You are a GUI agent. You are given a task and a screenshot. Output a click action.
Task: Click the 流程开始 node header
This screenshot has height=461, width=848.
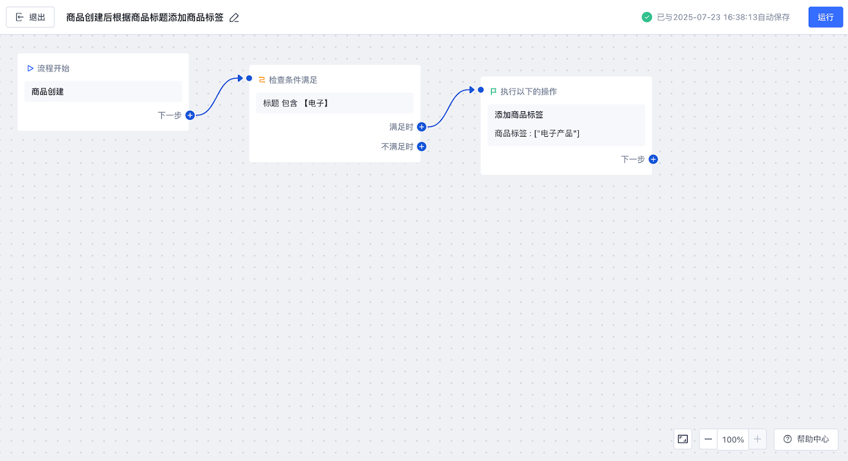coord(53,68)
